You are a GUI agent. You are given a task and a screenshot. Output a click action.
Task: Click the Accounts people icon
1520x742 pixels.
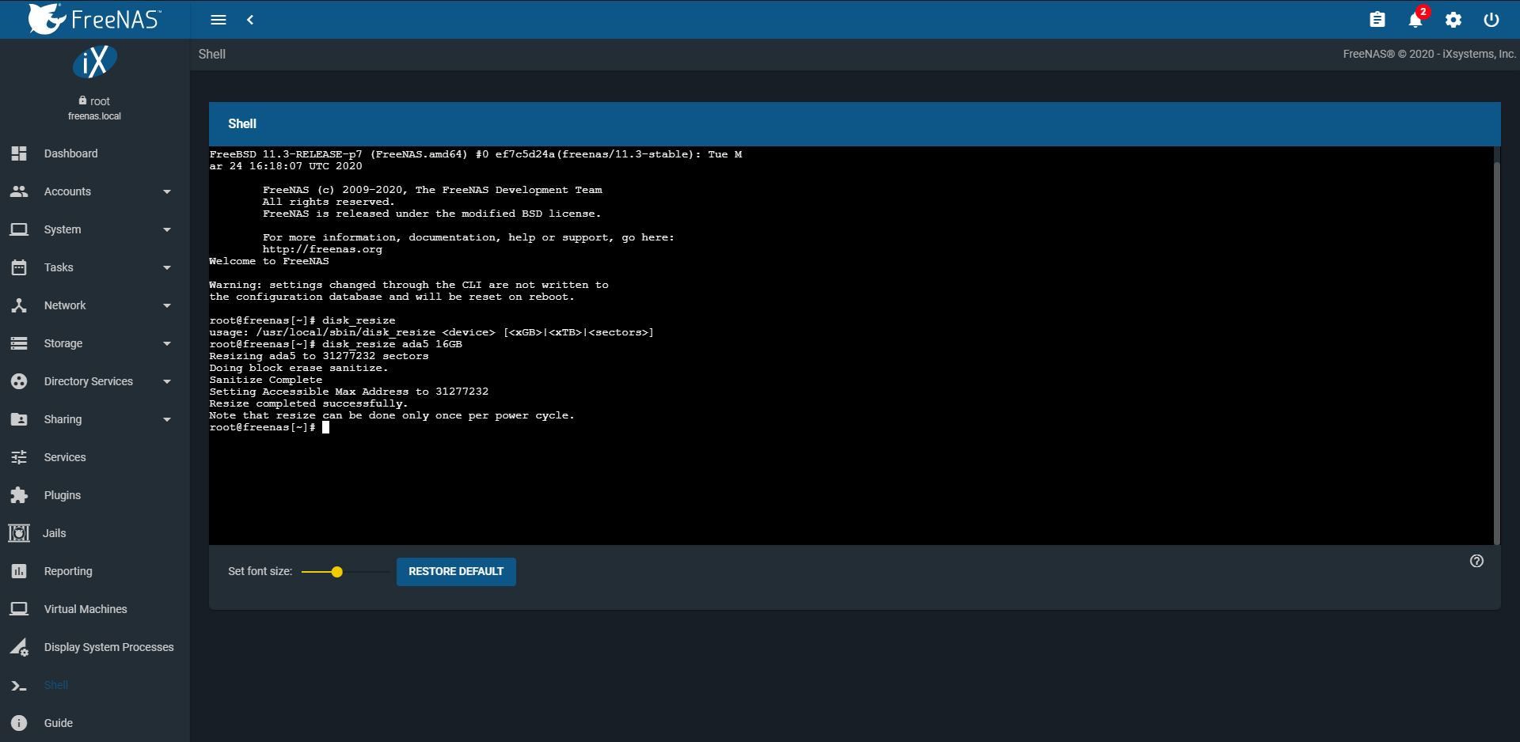pyautogui.click(x=19, y=191)
